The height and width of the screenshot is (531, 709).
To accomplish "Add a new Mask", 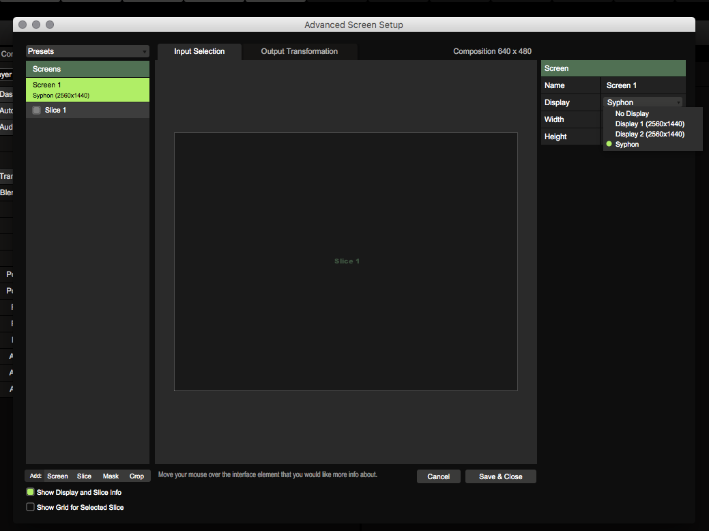I will click(x=111, y=476).
